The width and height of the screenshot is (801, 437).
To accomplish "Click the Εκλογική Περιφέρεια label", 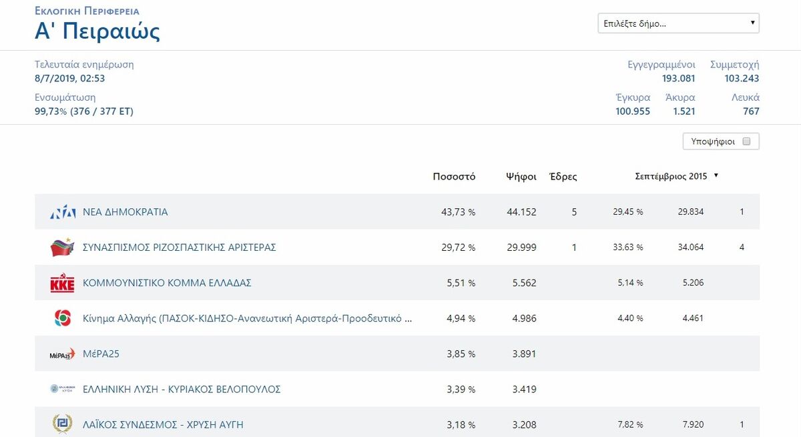I will 87,11.
